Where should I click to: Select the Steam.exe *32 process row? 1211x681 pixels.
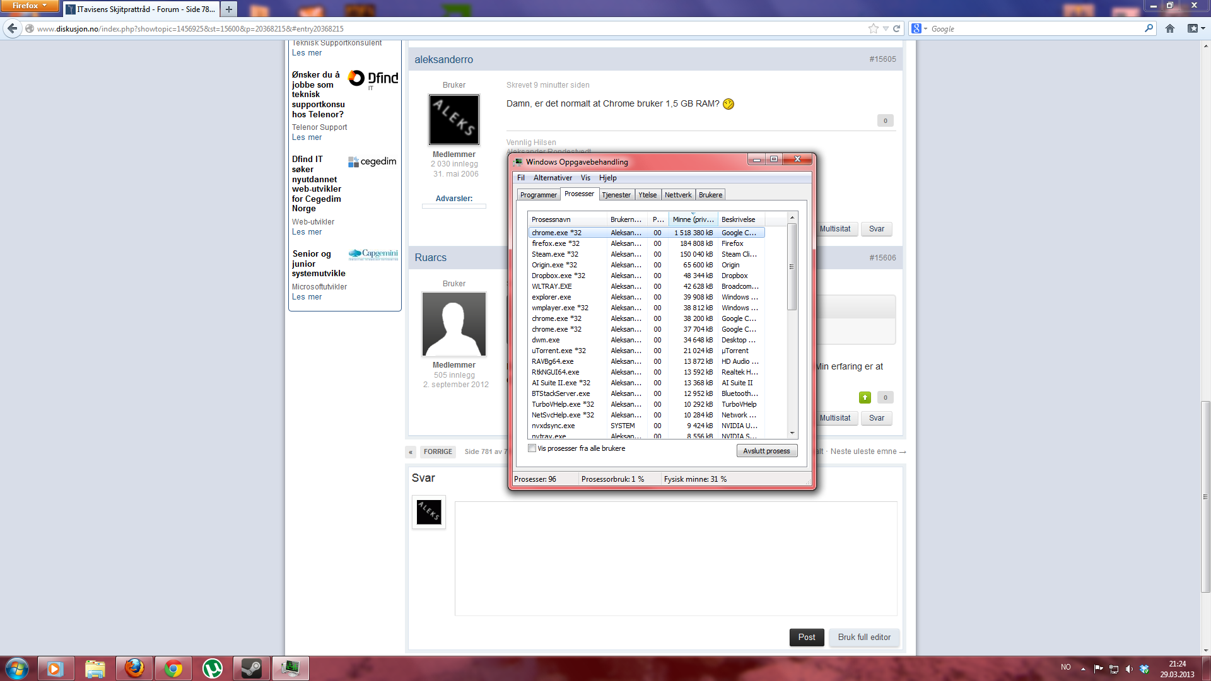pyautogui.click(x=646, y=254)
